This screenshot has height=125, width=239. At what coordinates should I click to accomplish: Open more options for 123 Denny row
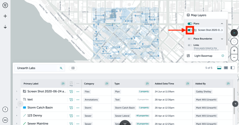(x=78, y=116)
